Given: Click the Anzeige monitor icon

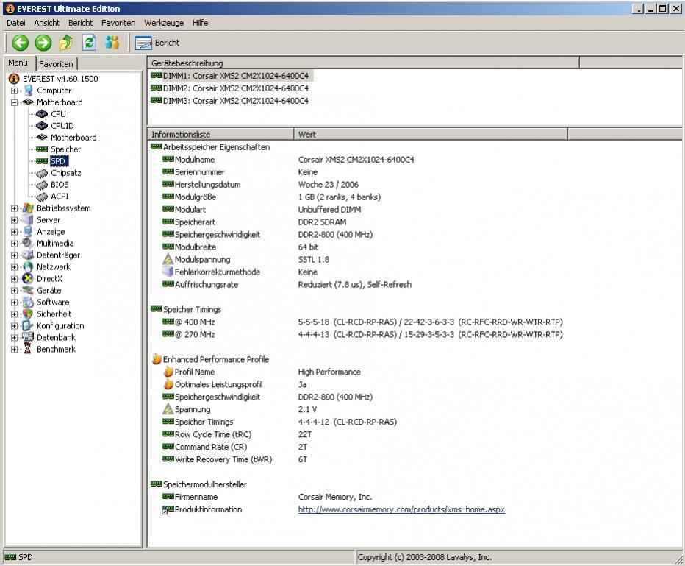Looking at the screenshot, I should click(28, 232).
